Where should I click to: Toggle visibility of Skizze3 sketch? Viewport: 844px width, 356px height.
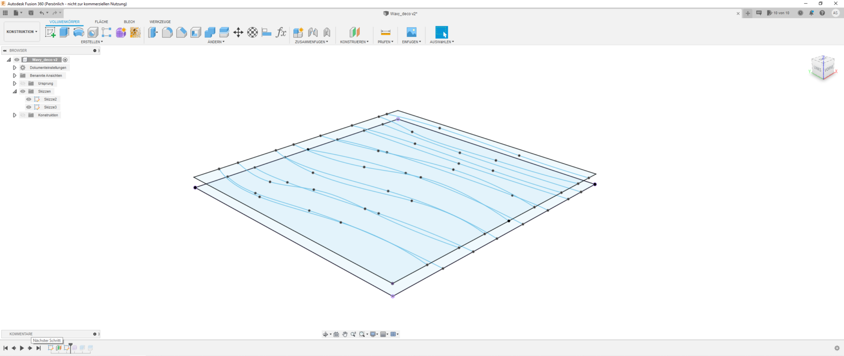tap(29, 107)
